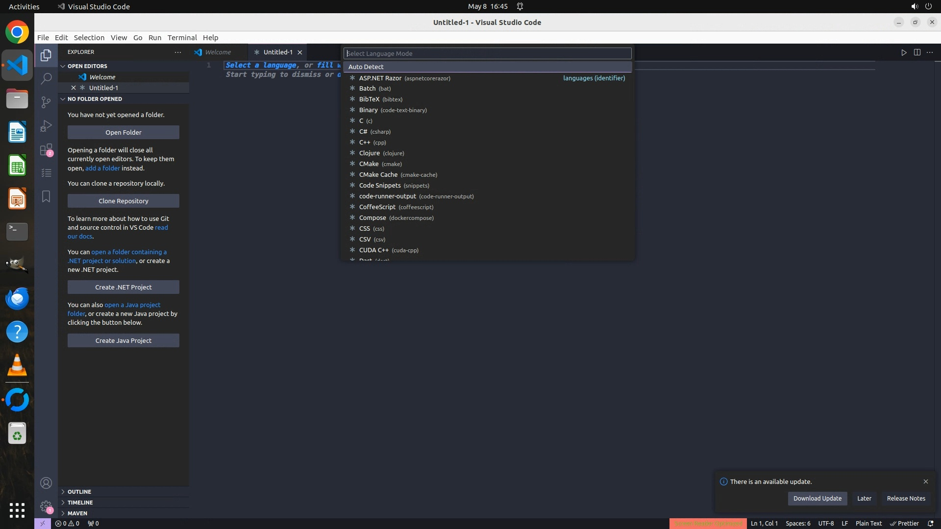Open the Accounts icon
The width and height of the screenshot is (941, 529).
[46, 483]
